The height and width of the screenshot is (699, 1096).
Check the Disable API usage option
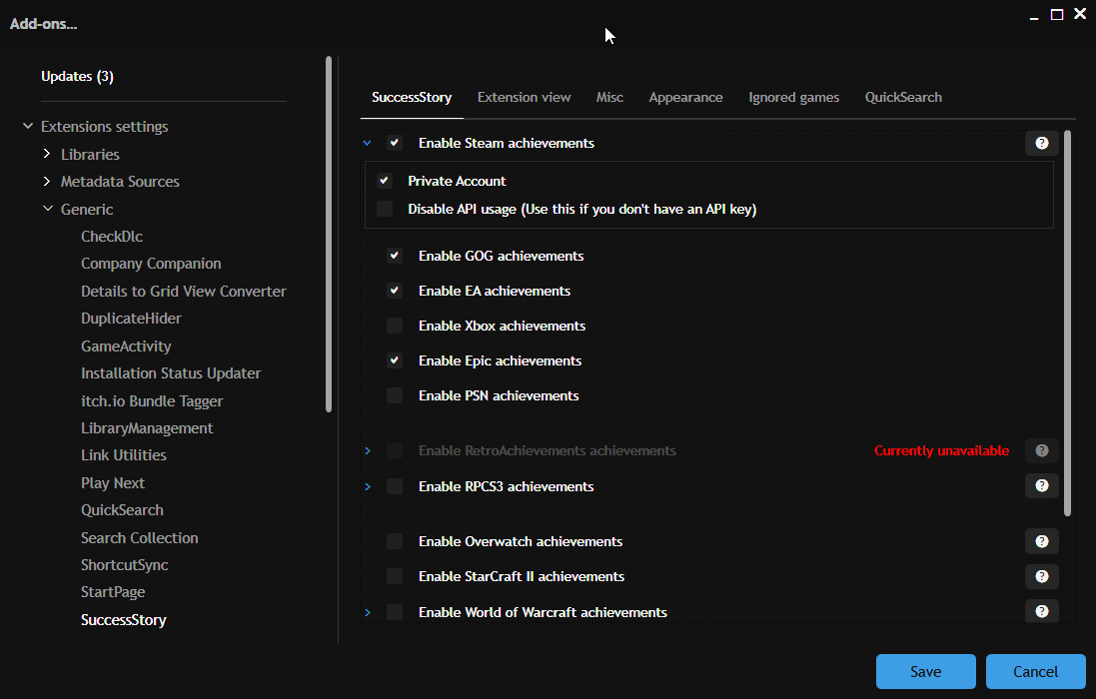(x=385, y=208)
